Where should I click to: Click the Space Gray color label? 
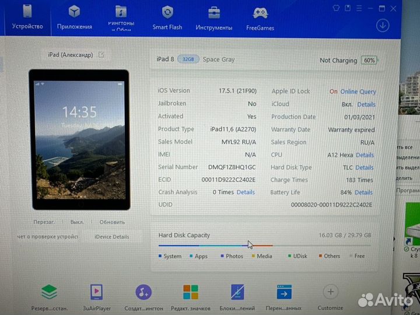219,60
